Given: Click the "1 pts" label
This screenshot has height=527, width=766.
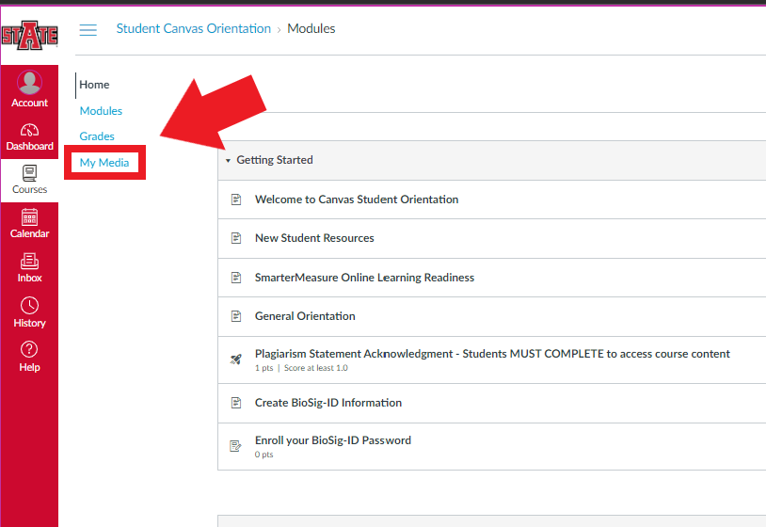Looking at the screenshot, I should [263, 368].
